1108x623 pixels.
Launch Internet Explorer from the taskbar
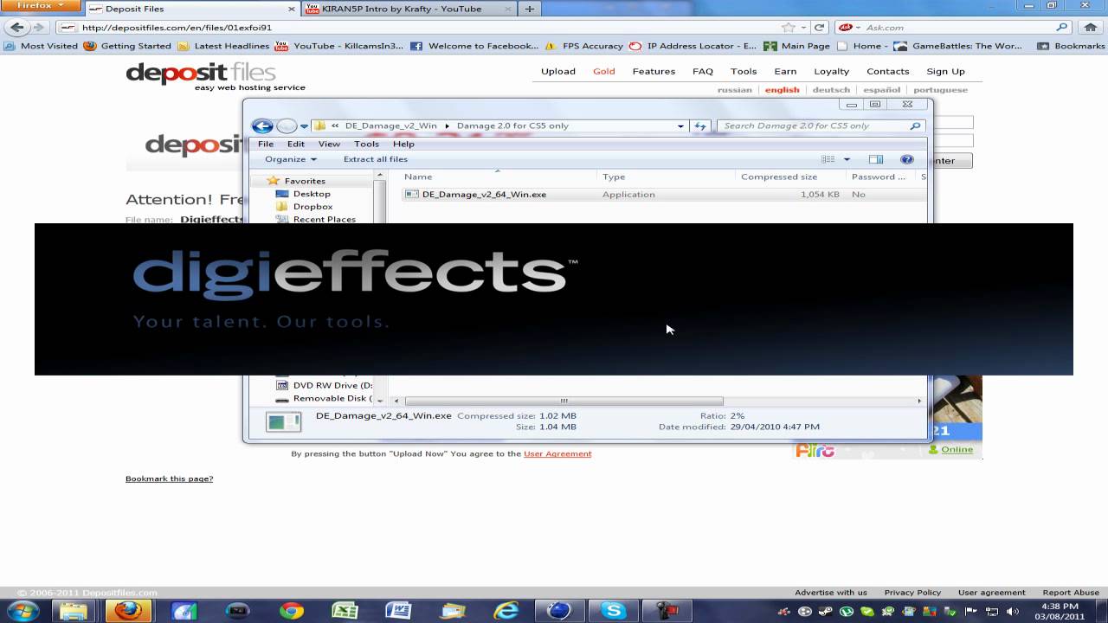click(x=506, y=611)
